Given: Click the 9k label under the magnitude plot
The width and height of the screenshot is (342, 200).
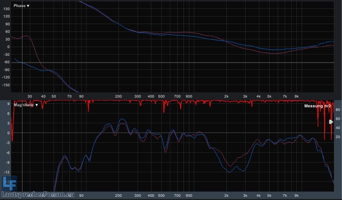Looking at the screenshot, I should 297,195.
